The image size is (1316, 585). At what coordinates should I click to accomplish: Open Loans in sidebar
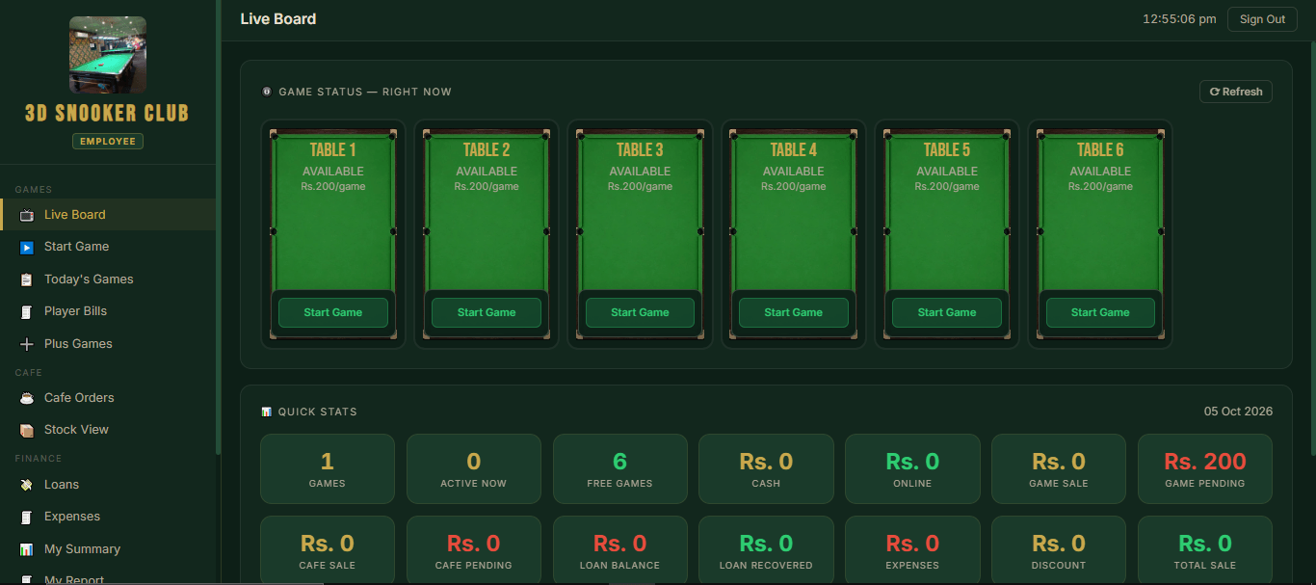pyautogui.click(x=108, y=485)
